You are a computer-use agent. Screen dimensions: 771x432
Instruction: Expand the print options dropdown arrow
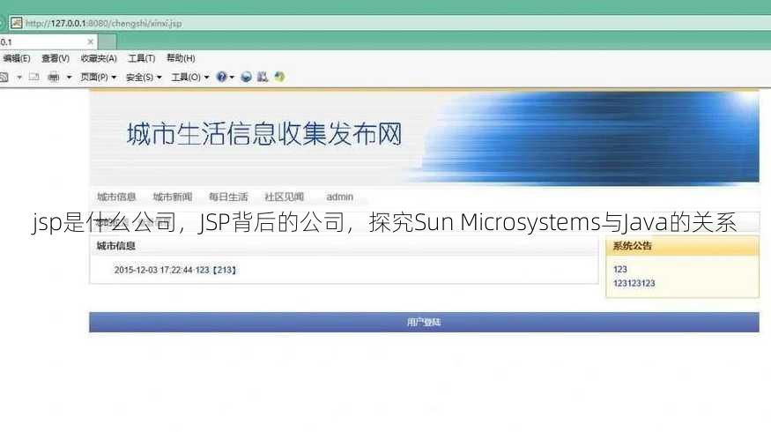[69, 78]
